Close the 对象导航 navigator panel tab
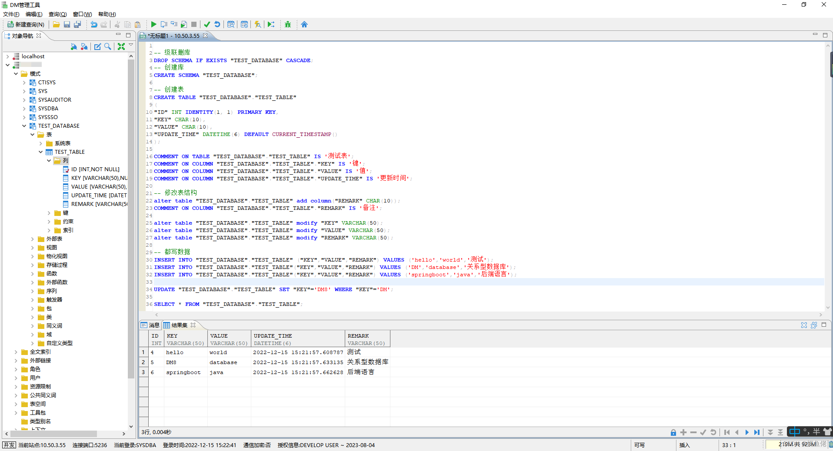This screenshot has width=833, height=451. (39, 36)
